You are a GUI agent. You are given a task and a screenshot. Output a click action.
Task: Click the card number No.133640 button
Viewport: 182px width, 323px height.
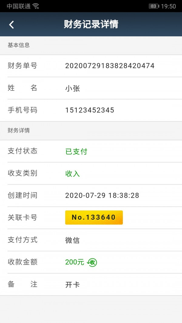(x=94, y=217)
